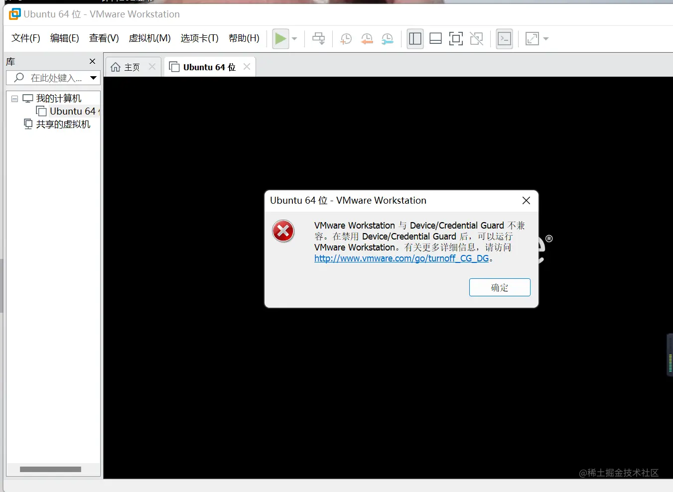
Task: Click the 主页 home icon
Action: tap(116, 67)
